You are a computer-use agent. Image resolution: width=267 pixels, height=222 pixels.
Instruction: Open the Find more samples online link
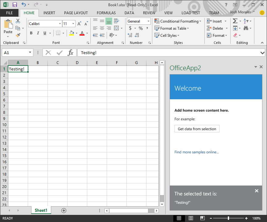(196, 152)
